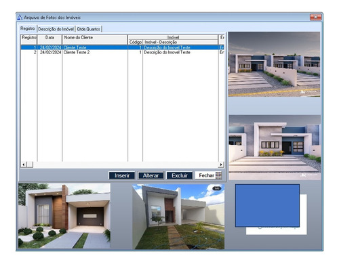Click the left arrow of horizontal scrollbar
339x264 pixels.
click(x=24, y=164)
